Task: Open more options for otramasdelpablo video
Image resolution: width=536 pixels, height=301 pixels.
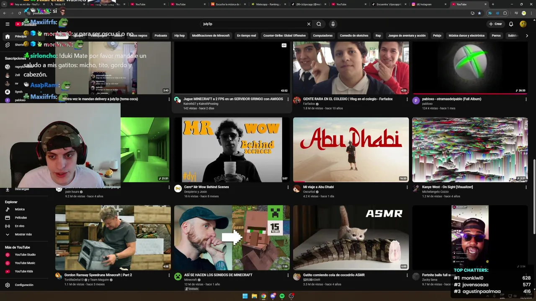Action: [526, 99]
